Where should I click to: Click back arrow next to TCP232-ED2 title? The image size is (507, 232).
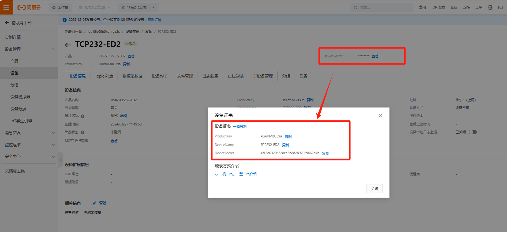[x=68, y=45]
